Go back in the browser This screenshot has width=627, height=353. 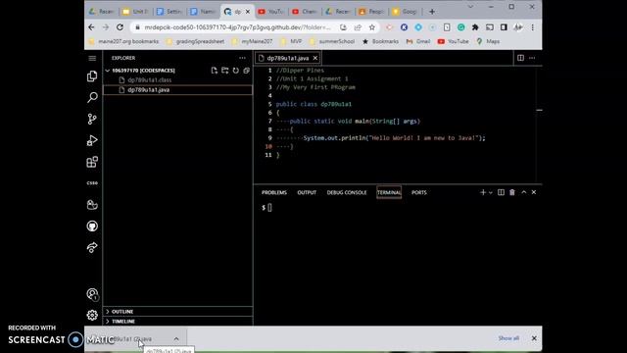click(91, 27)
